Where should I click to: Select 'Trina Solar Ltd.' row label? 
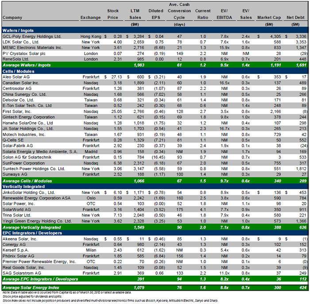tap(17, 215)
